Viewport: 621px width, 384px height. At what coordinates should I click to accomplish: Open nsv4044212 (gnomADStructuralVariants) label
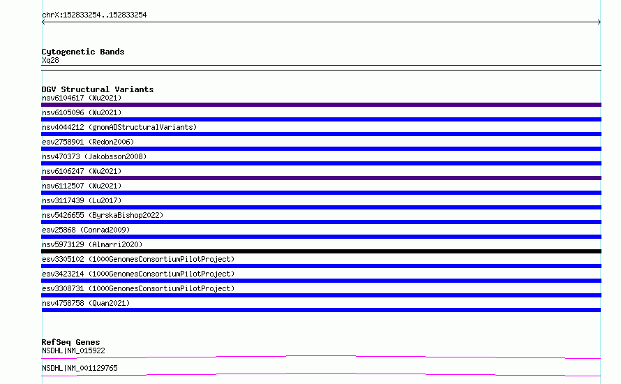coord(119,127)
